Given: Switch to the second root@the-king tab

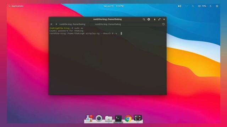Looking at the screenshot, I should pos(108,24).
